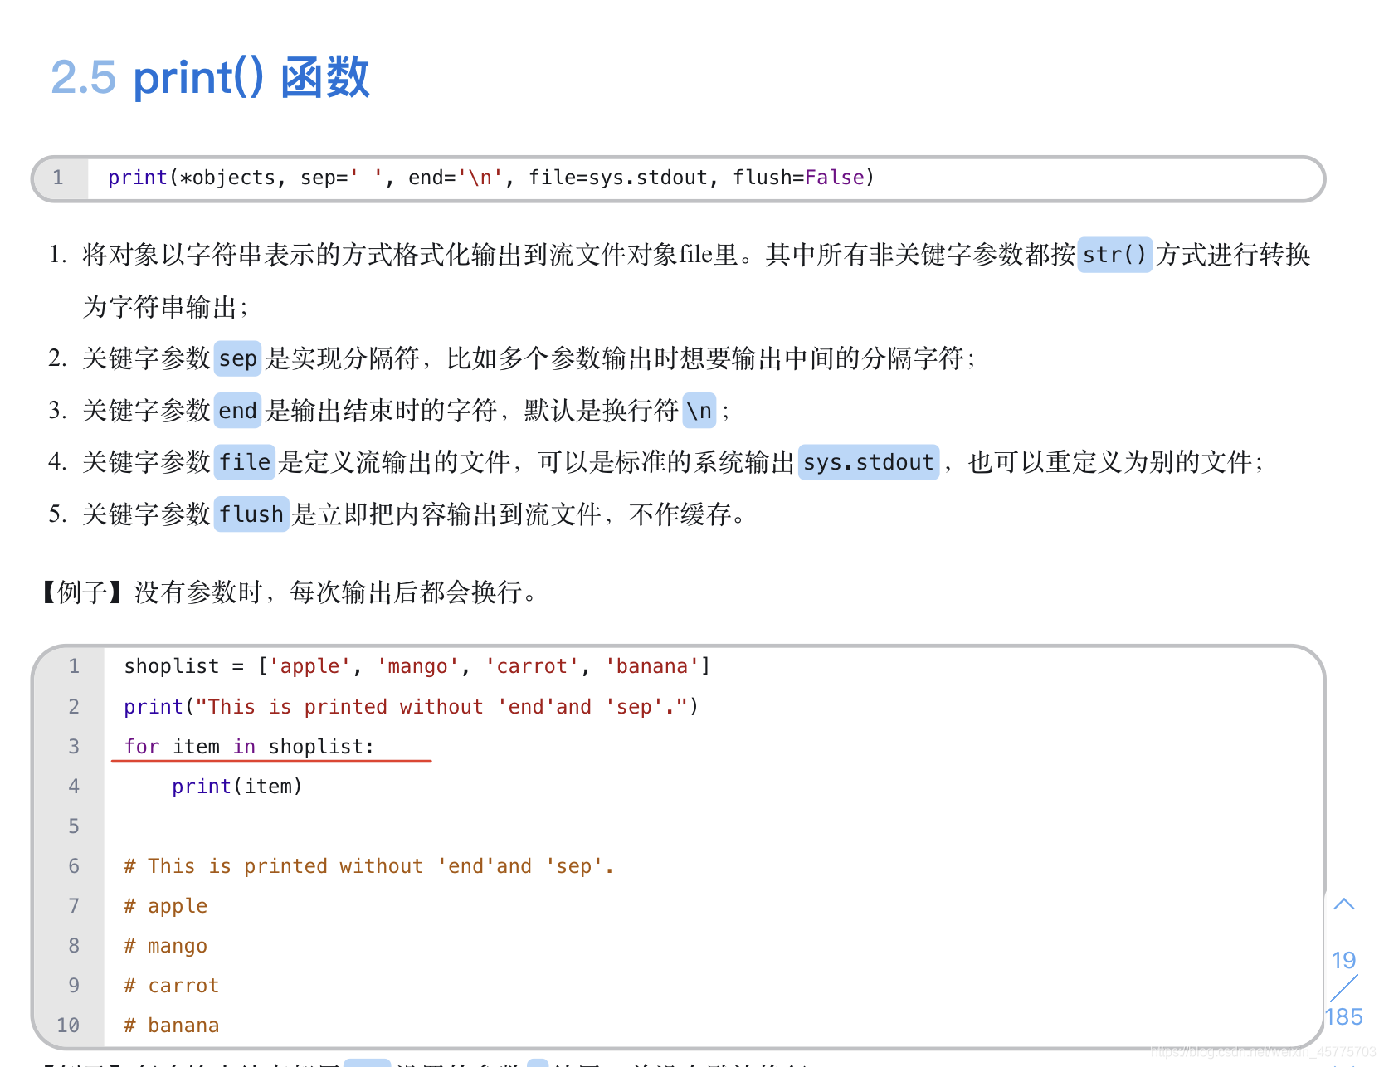
Task: Click the comment line '# apple'
Action: (x=166, y=906)
